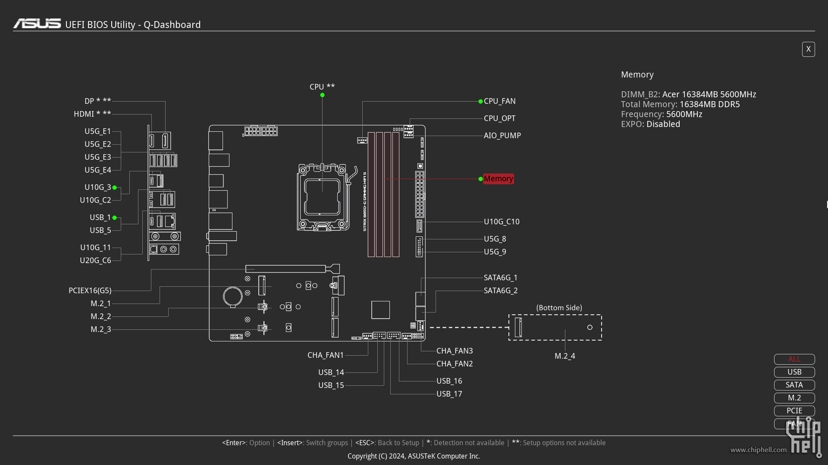Click the bottom side M.2_4 slot diagram
This screenshot has width=828, height=465.
(555, 328)
